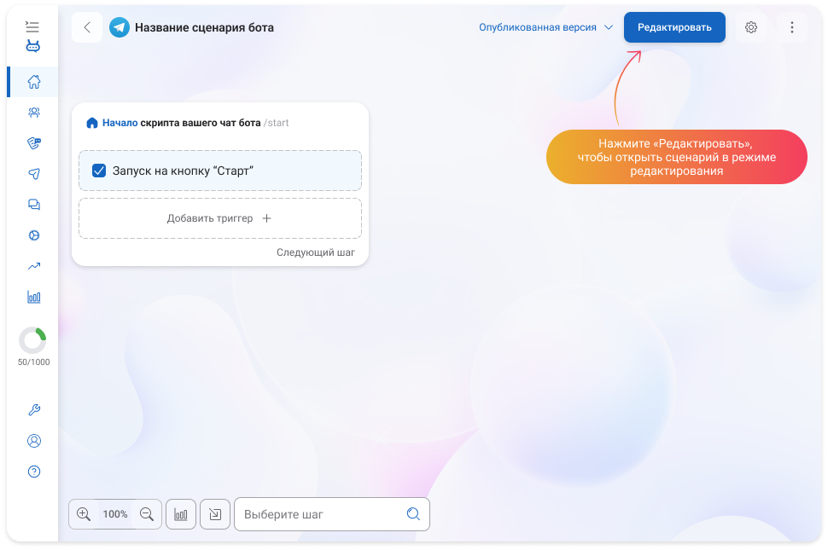Click the collapse arrow box icon in bottom toolbar

(215, 514)
